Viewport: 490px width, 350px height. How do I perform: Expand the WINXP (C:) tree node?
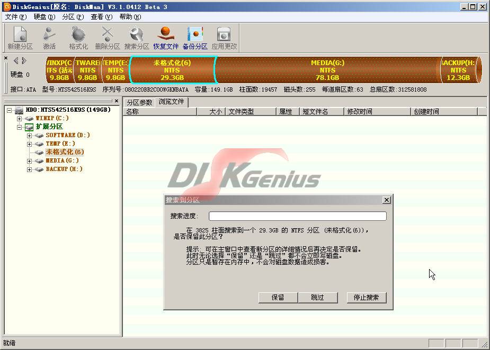[x=20, y=119]
